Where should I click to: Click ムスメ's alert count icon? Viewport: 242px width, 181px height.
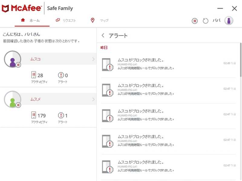pos(61,115)
